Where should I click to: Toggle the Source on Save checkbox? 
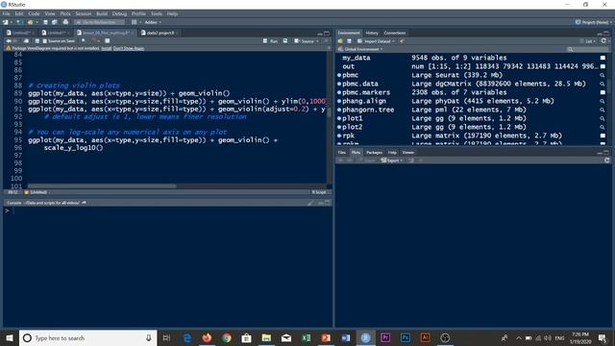point(45,40)
